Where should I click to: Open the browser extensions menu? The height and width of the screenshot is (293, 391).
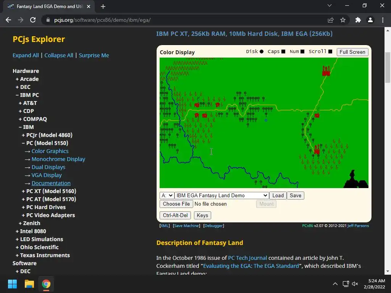[x=358, y=20]
